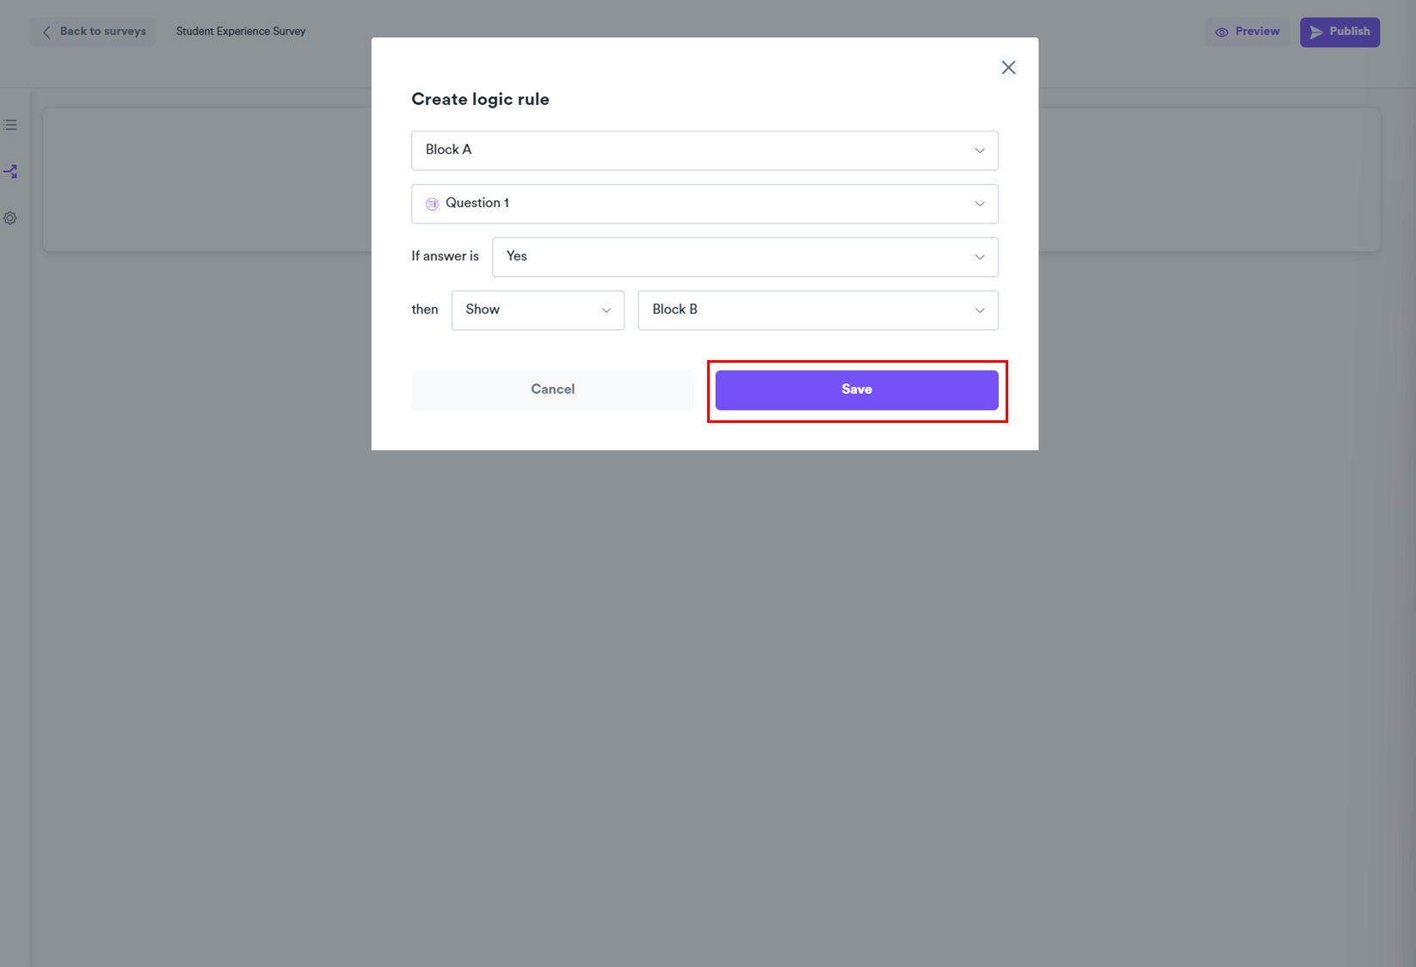The image size is (1416, 967).
Task: Click the chevron arrow of Block B dropdown
Action: pyautogui.click(x=979, y=310)
